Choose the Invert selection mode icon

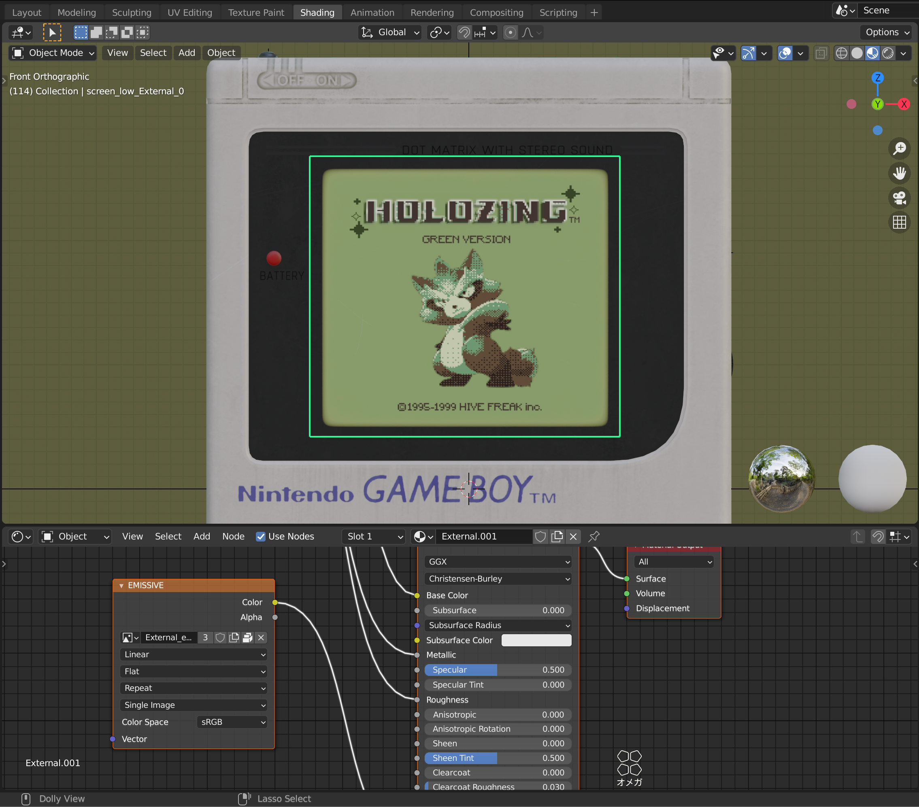[128, 32]
